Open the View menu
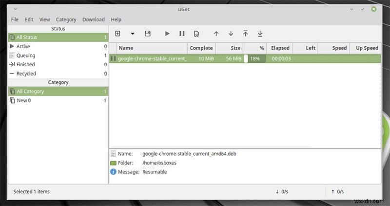This screenshot has width=390, height=206. [x=44, y=19]
